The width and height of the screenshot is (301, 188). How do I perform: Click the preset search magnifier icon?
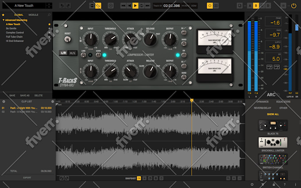click(x=49, y=15)
